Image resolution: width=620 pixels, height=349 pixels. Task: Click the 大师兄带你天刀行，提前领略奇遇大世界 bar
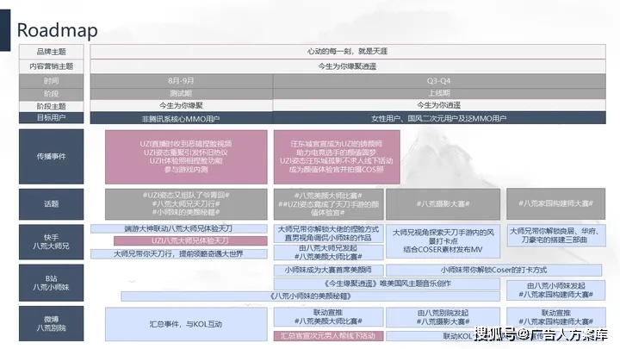tap(179, 253)
